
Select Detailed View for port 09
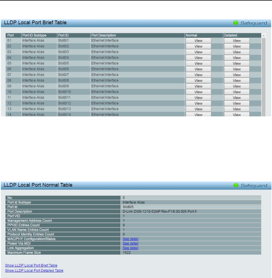[237, 86]
